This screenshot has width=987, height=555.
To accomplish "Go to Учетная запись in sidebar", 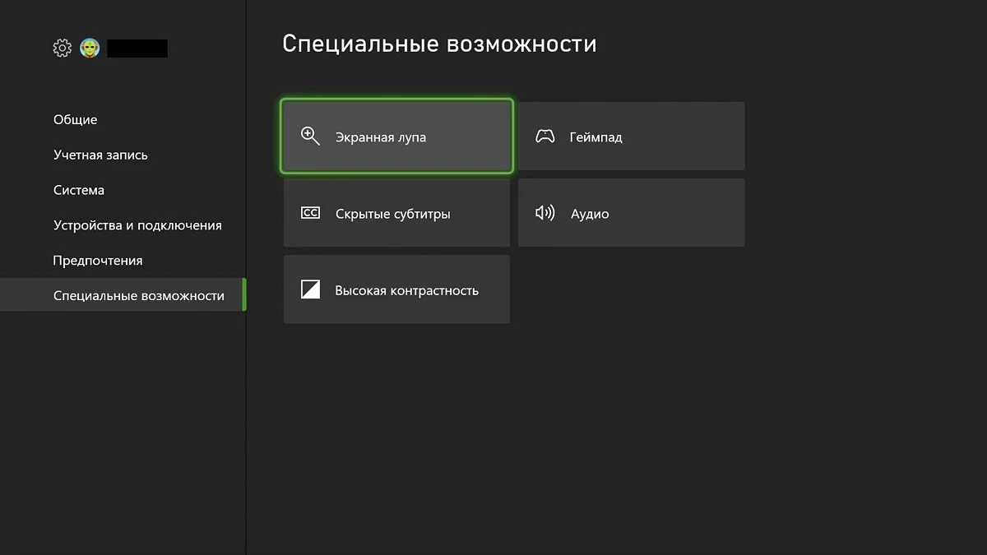I will tap(100, 155).
